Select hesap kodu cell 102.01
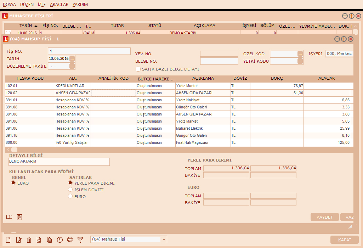Viewport: 363px width, 248px height. point(30,86)
